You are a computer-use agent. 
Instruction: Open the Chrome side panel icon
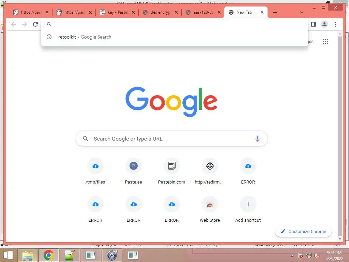pyautogui.click(x=314, y=24)
